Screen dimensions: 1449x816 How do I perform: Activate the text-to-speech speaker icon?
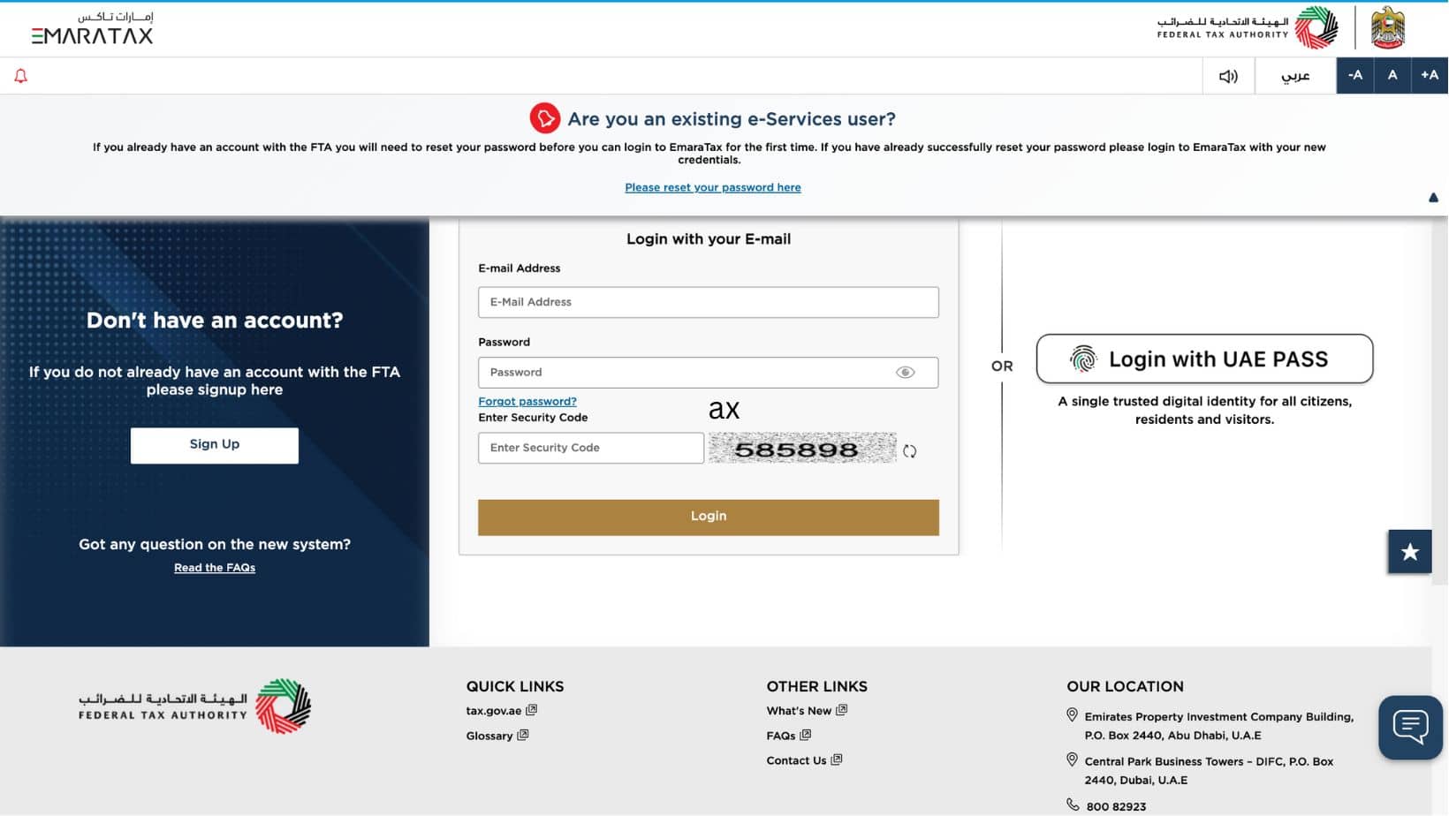pos(1227,76)
